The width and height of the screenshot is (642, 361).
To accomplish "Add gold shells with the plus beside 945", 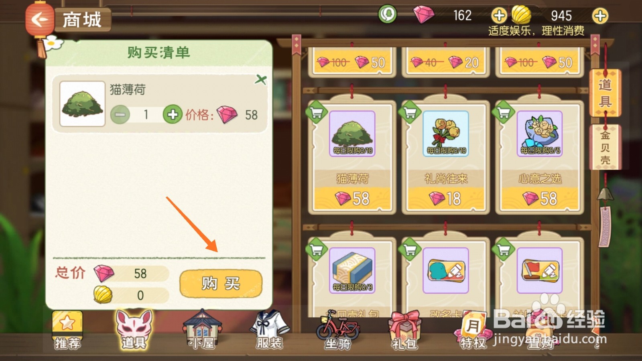I will click(600, 16).
